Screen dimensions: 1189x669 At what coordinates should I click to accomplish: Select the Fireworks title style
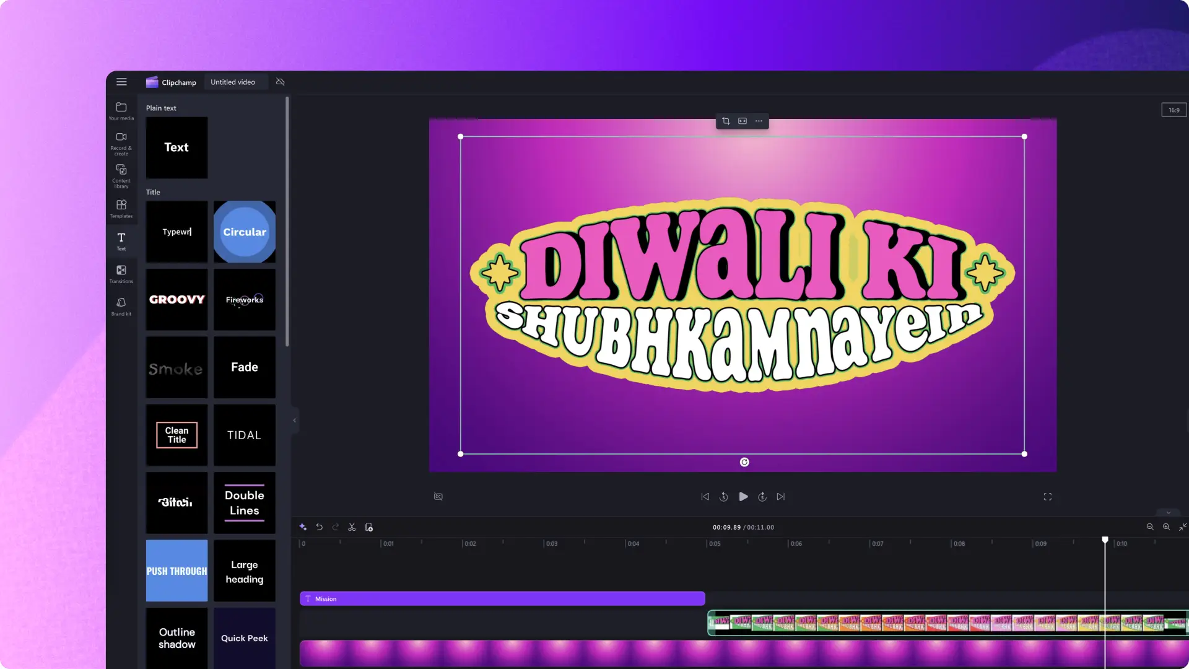(x=244, y=299)
